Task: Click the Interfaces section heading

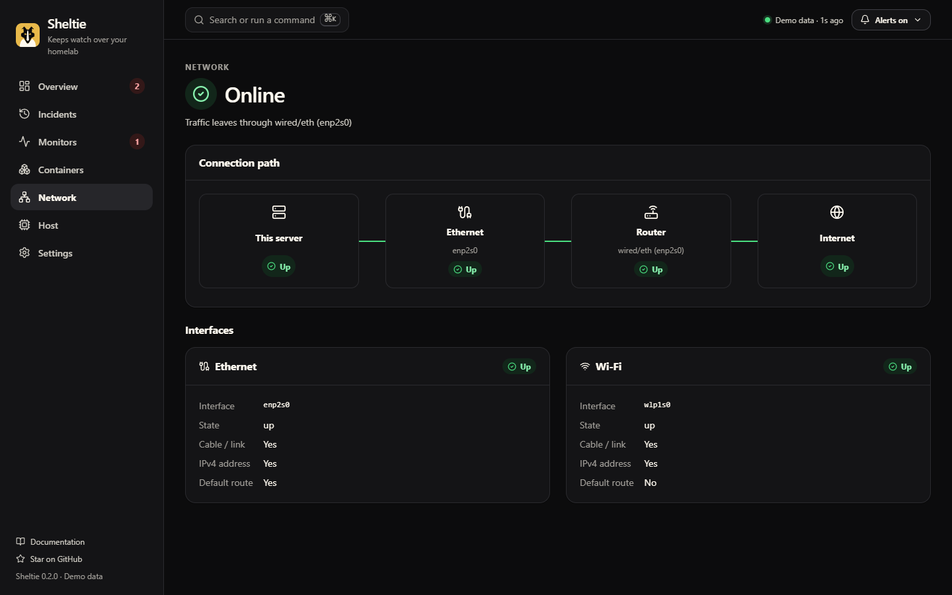Action: tap(210, 330)
